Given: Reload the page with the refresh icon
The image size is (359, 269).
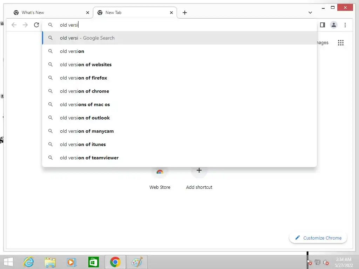Looking at the screenshot, I should point(36,25).
